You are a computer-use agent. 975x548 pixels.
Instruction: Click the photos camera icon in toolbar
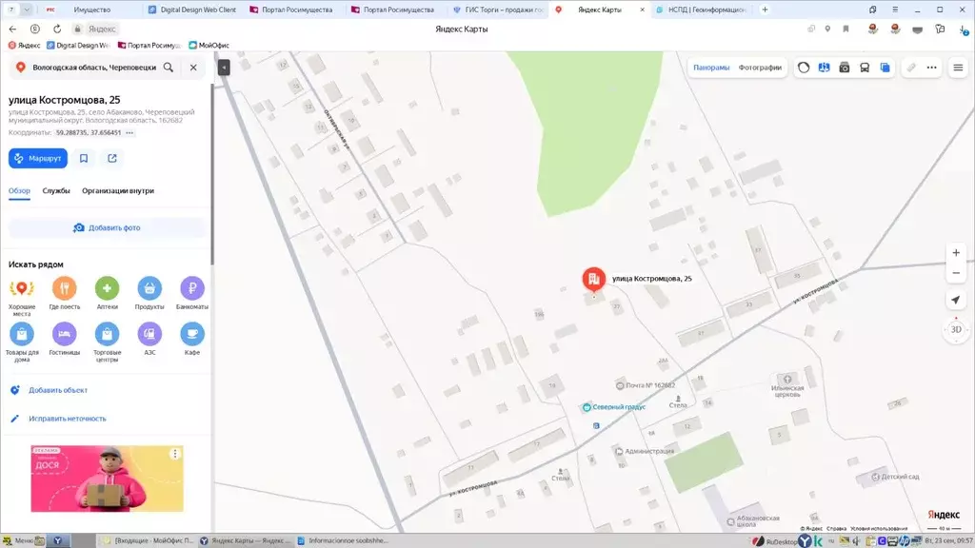846,68
